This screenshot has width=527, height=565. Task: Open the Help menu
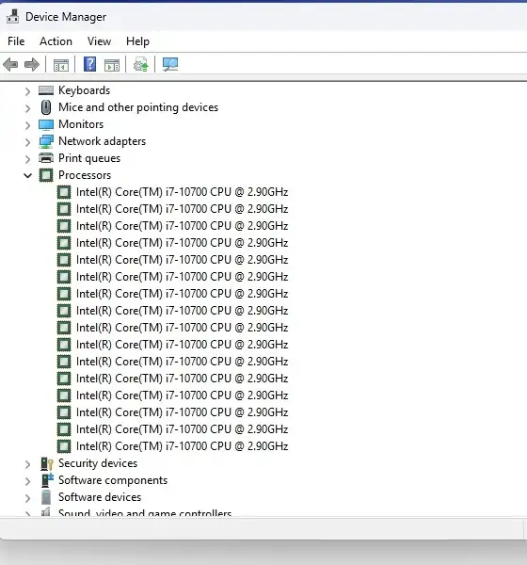pos(137,41)
